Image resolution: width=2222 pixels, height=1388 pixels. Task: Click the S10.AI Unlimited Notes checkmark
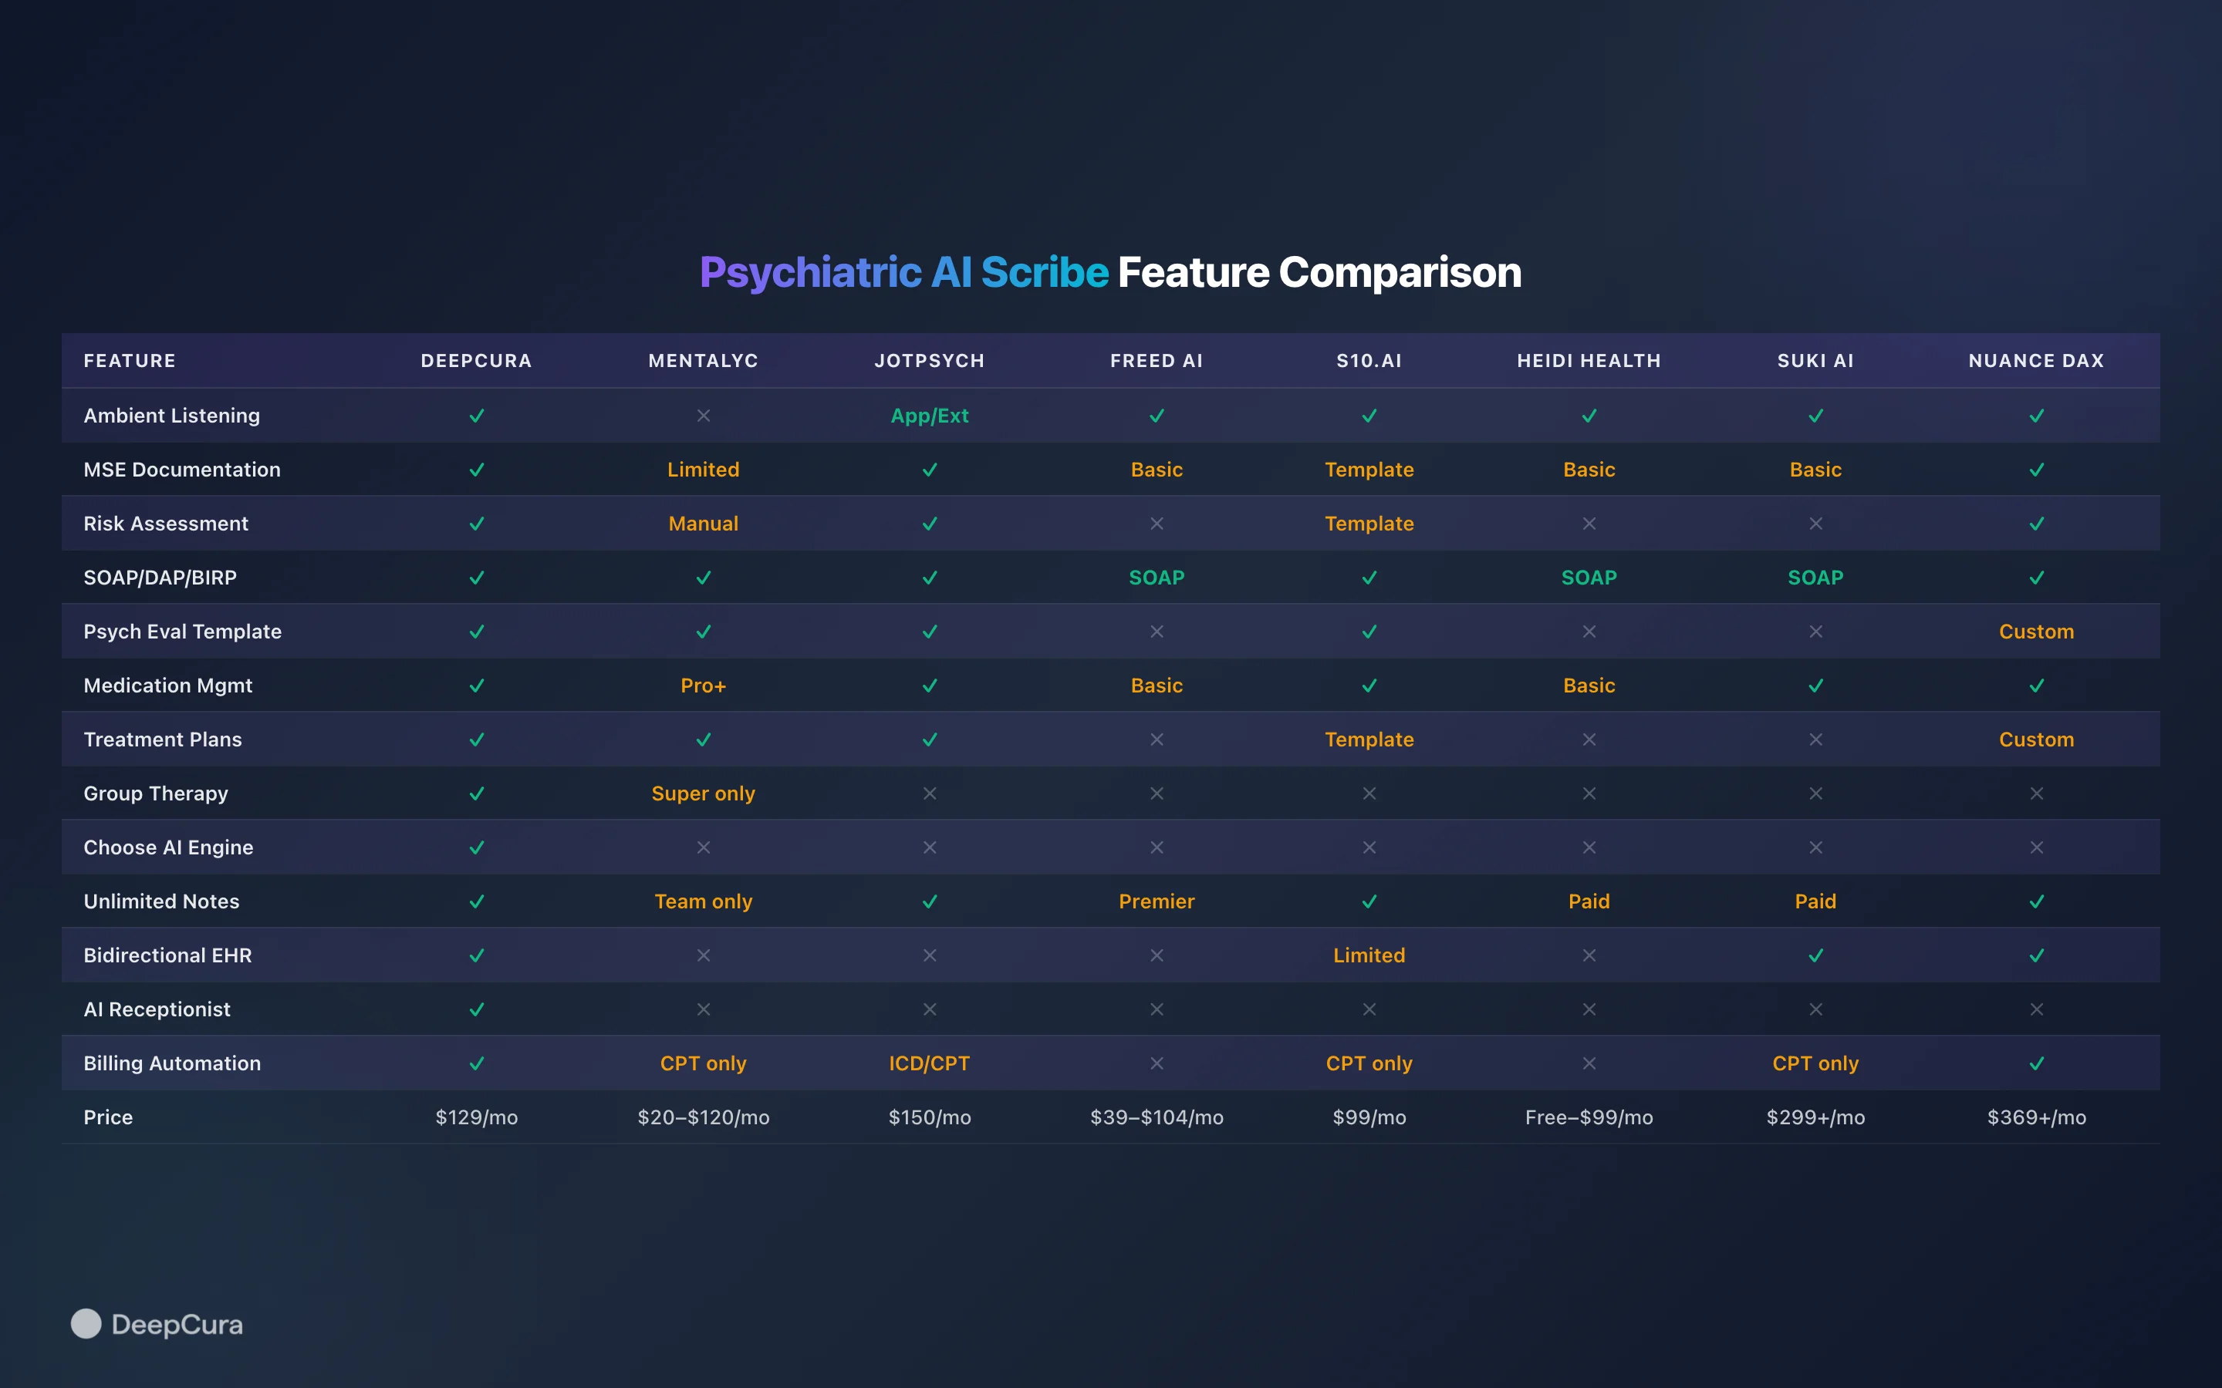click(1369, 901)
